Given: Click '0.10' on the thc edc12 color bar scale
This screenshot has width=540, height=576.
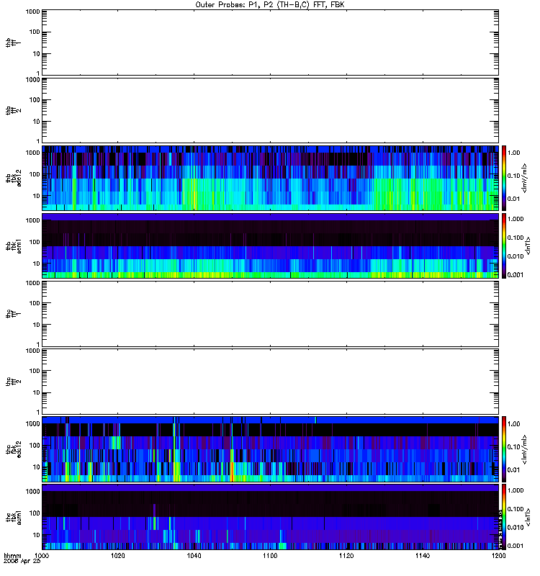Looking at the screenshot, I should pos(513,446).
